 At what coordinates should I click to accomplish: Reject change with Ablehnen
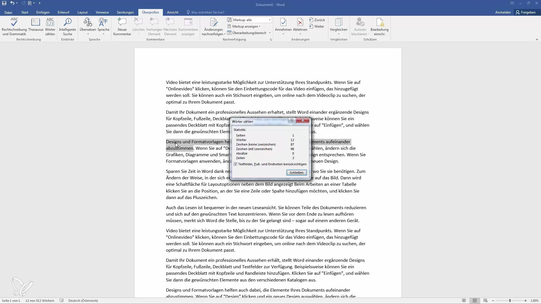[300, 24]
